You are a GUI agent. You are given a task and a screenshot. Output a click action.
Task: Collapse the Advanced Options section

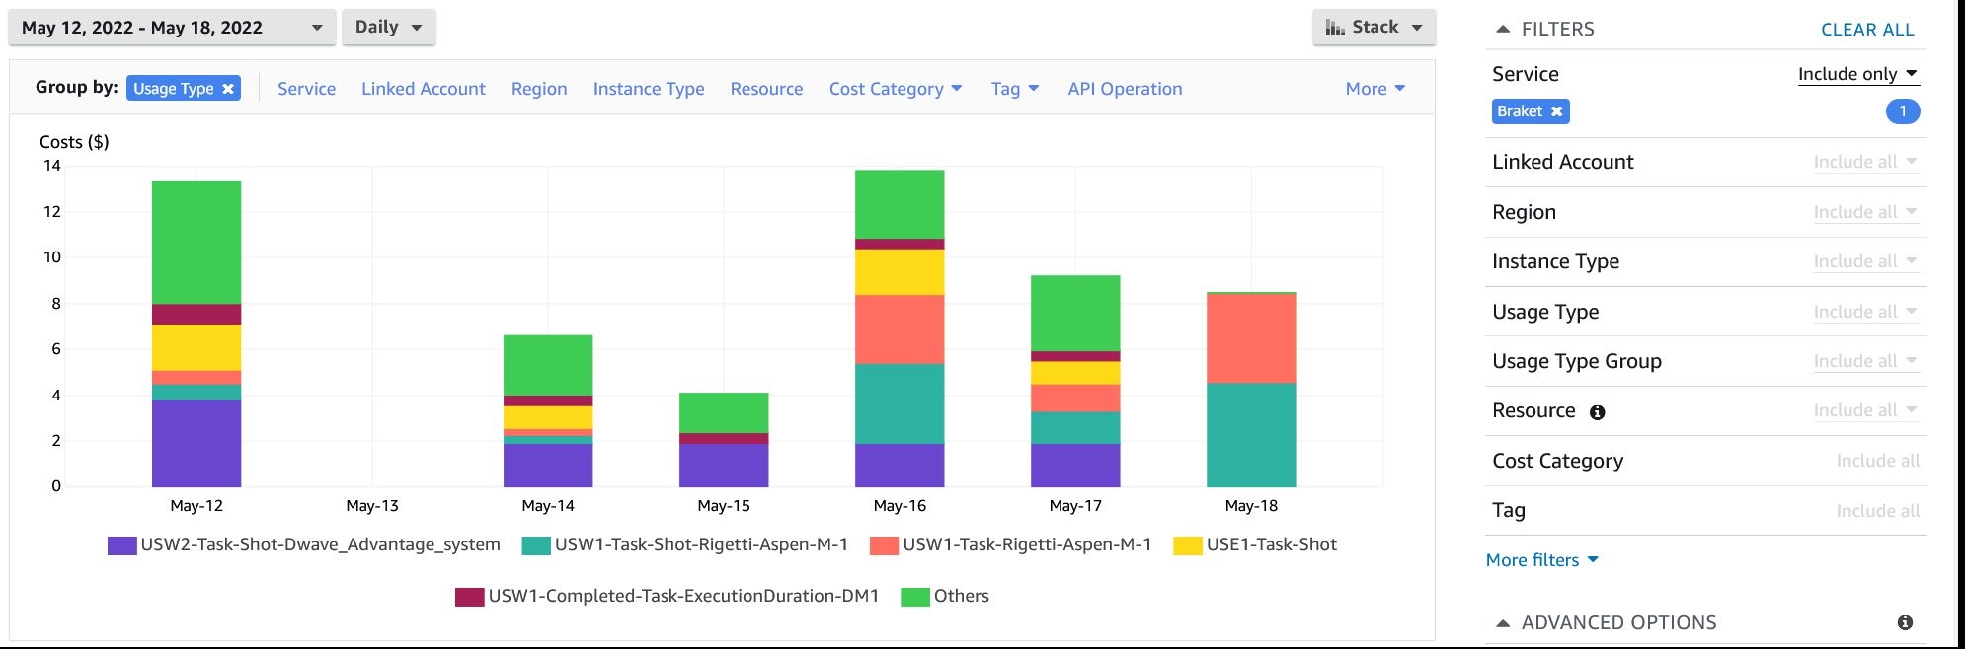tap(1503, 623)
